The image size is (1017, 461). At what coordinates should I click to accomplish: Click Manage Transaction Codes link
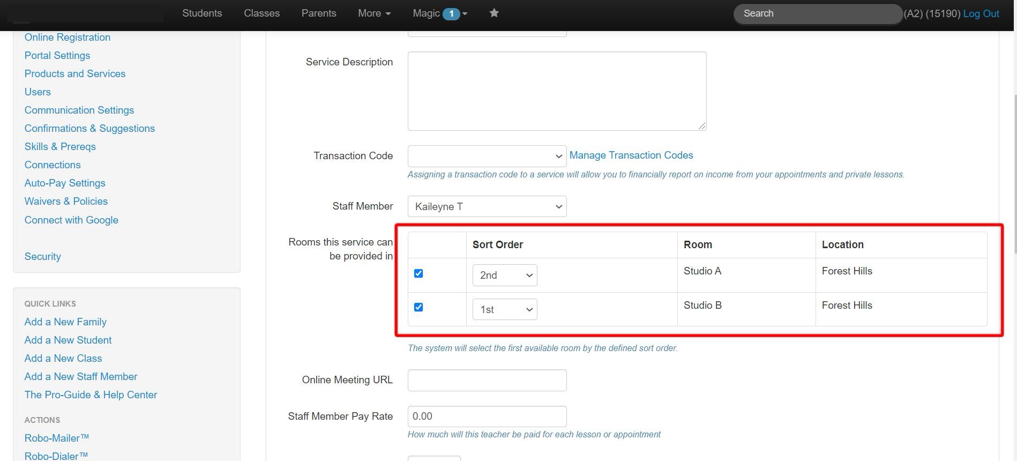(x=631, y=155)
